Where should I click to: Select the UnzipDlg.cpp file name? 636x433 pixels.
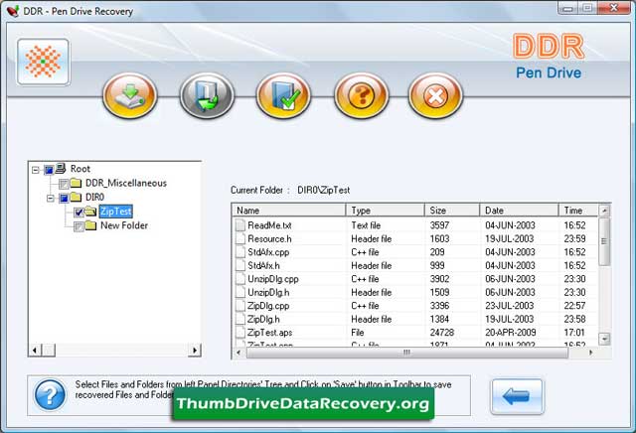pos(273,279)
